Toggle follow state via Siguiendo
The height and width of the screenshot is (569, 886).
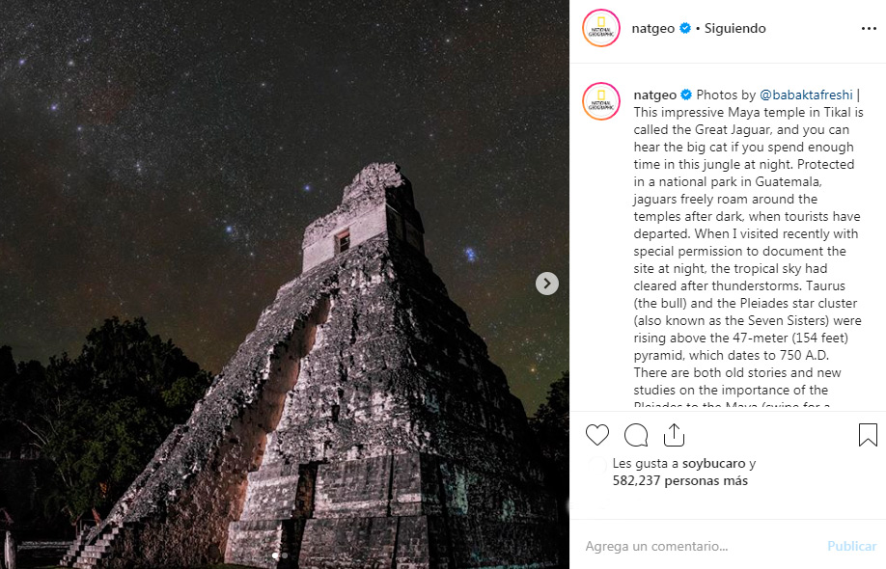[734, 28]
